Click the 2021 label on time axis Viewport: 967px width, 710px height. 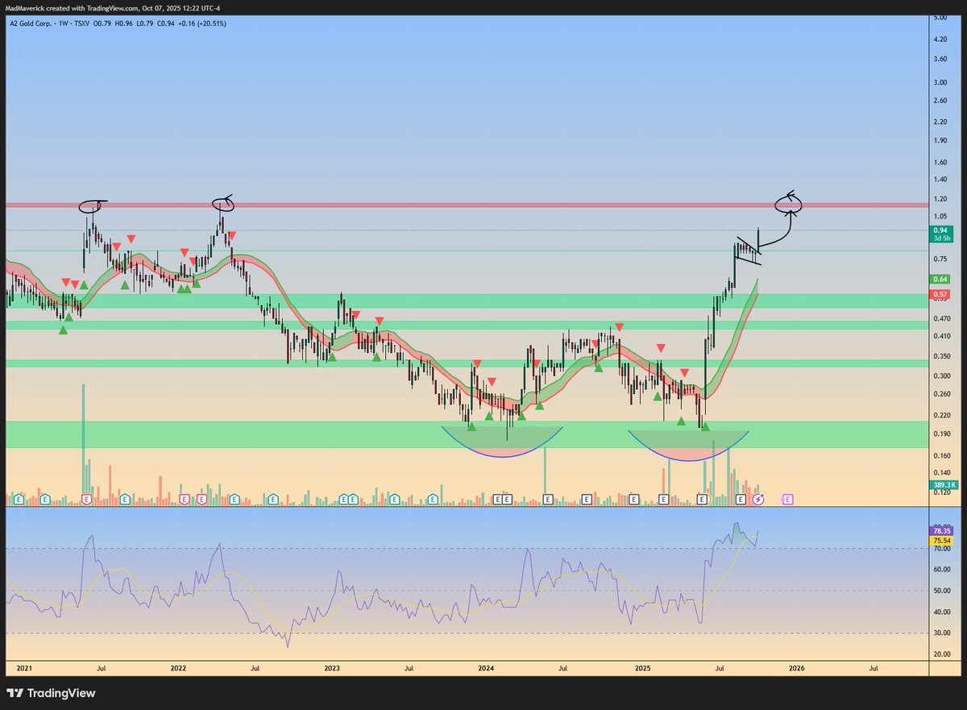point(24,668)
